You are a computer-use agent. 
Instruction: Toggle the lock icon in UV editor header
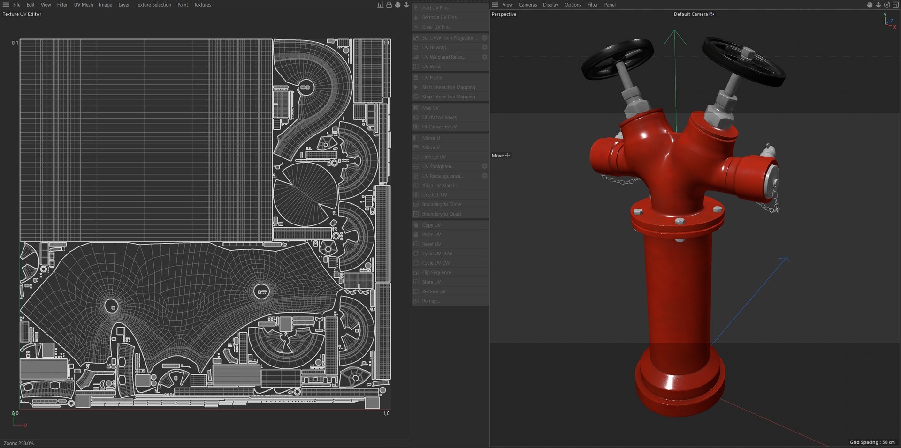(x=389, y=5)
